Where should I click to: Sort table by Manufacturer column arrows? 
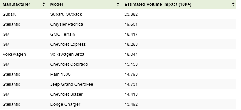click(44, 5)
